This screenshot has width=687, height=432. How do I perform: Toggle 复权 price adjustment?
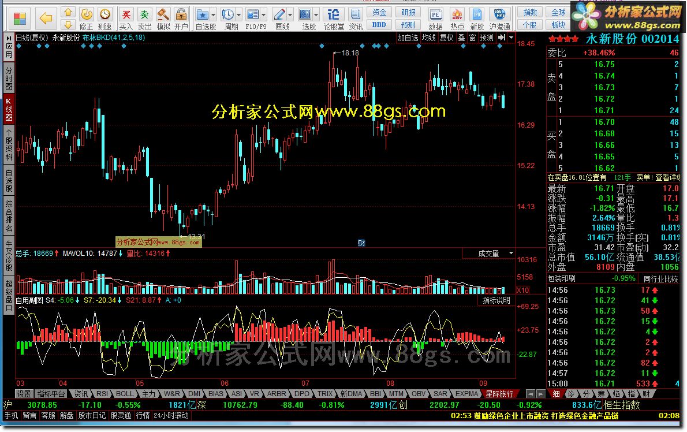click(446, 38)
